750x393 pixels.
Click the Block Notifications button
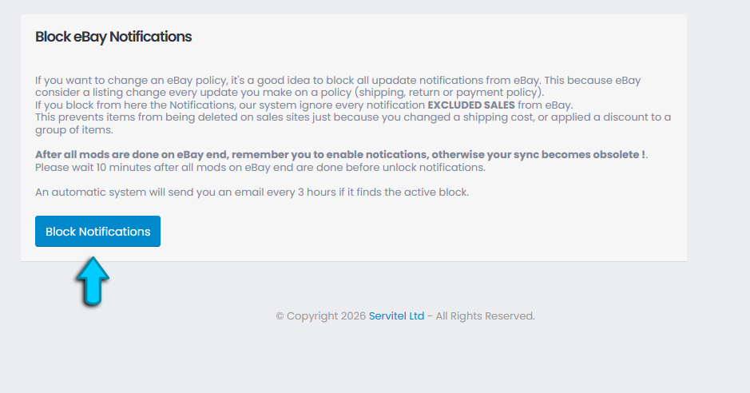point(97,232)
